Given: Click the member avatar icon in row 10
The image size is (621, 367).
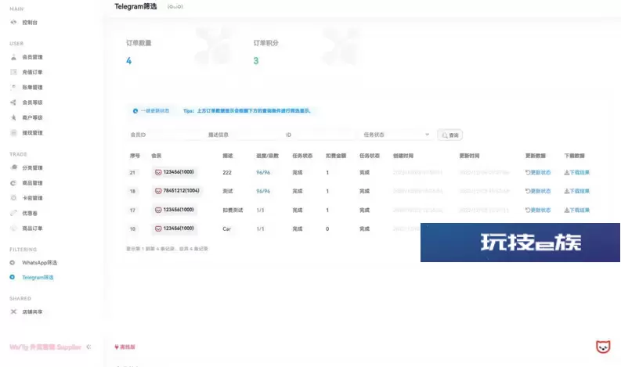Looking at the screenshot, I should click(158, 228).
